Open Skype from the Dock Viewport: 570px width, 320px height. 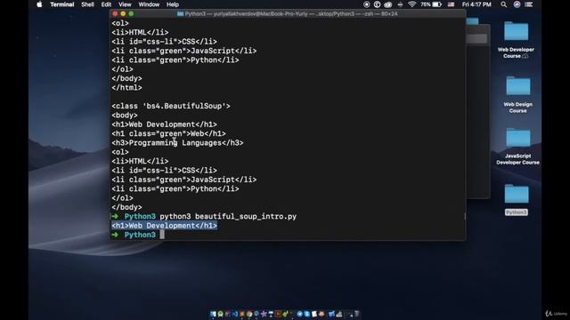[306, 314]
